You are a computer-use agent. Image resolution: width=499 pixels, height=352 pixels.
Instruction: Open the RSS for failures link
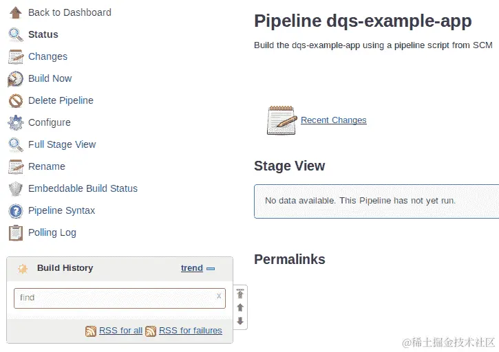tap(190, 331)
